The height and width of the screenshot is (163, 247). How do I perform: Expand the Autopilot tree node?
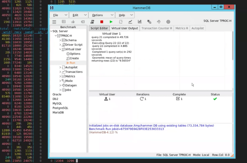[x=60, y=67]
